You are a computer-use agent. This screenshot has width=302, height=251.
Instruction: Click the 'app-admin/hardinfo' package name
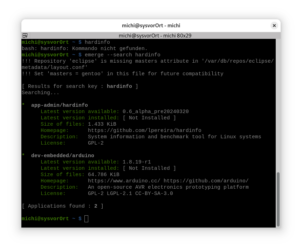pos(60,105)
